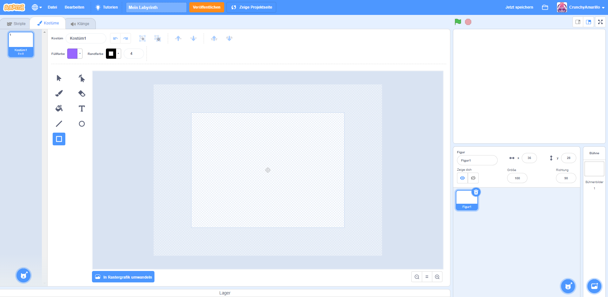Select the Reshape tool
Viewport: 608px width, 297px height.
tap(82, 78)
